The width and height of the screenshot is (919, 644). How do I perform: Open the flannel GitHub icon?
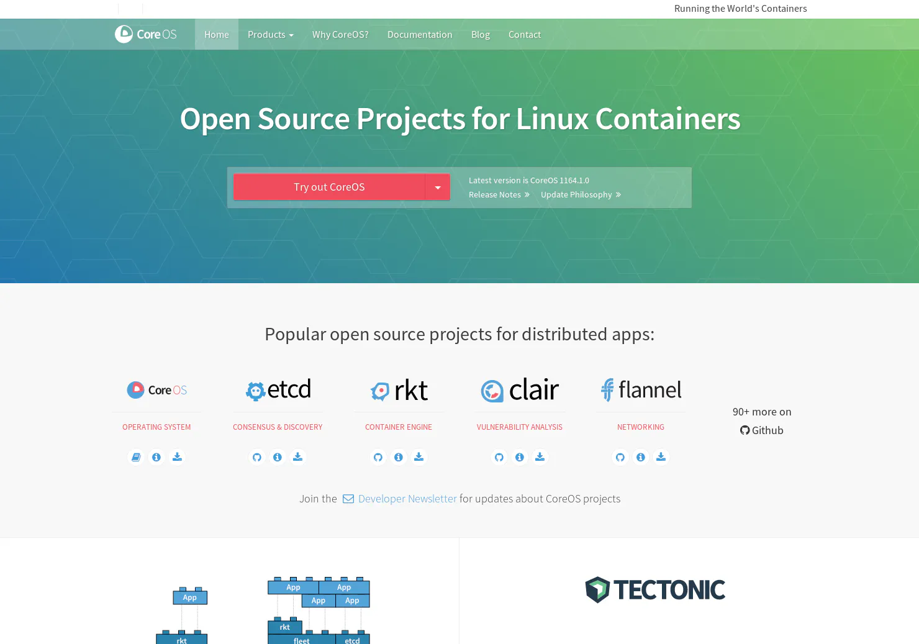click(620, 457)
